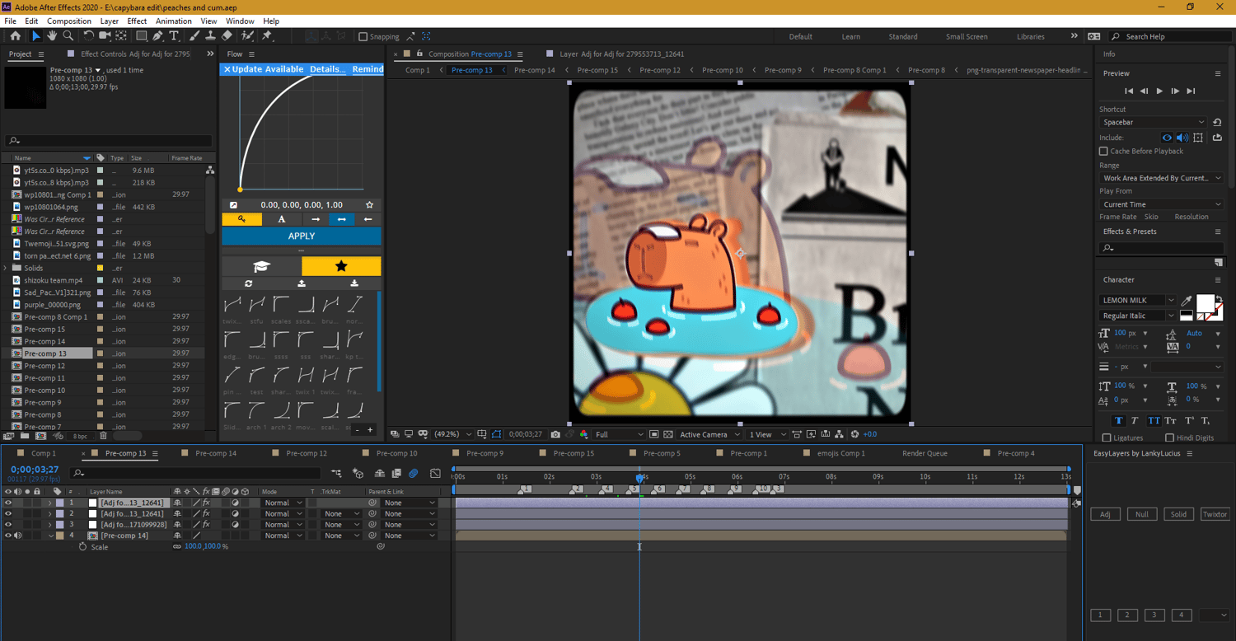
Task: Open the Active Camera dropdown
Action: 709,434
